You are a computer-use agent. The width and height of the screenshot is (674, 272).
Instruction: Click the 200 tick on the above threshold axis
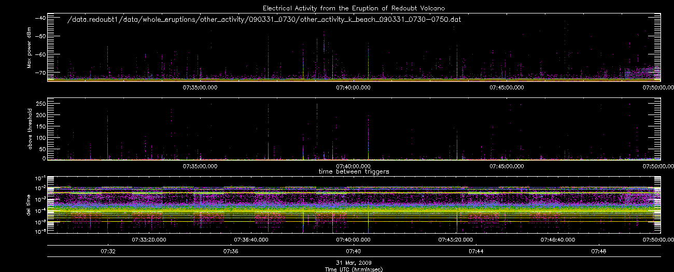[40, 115]
